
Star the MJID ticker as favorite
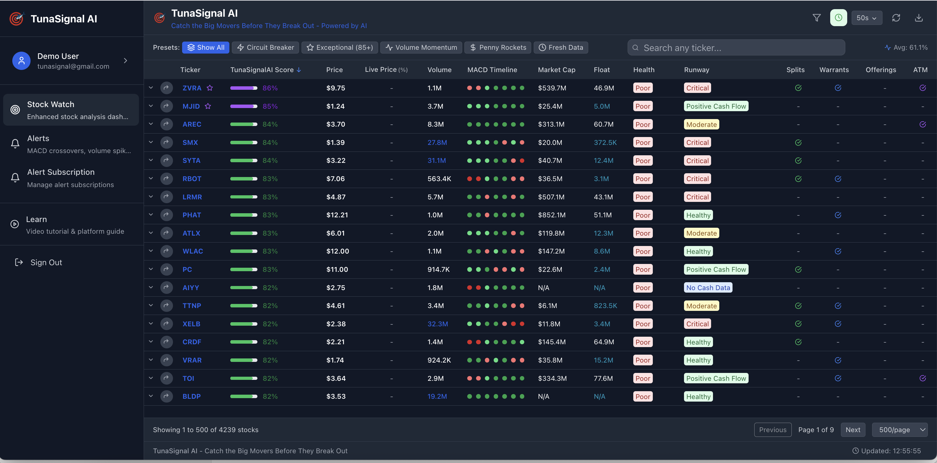(208, 106)
